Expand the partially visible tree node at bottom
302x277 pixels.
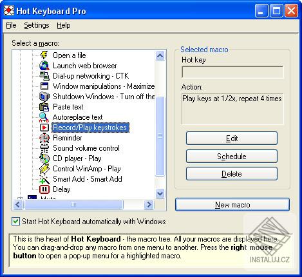[20, 198]
